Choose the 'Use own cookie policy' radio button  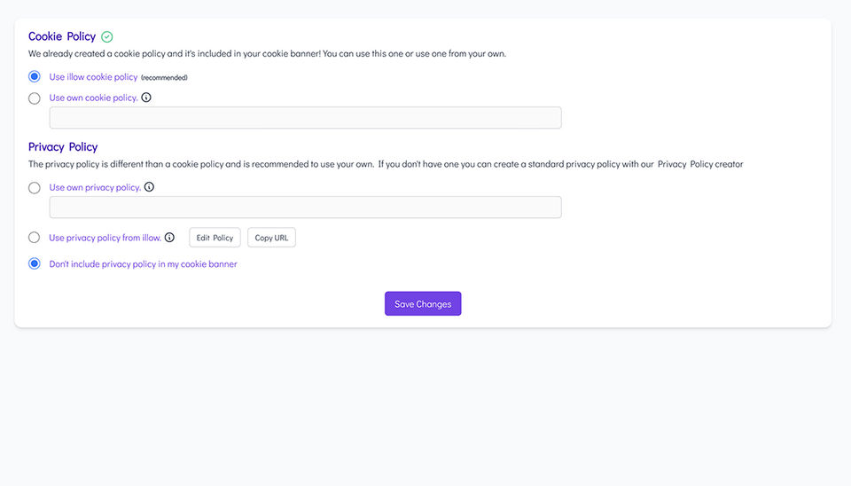pos(35,98)
